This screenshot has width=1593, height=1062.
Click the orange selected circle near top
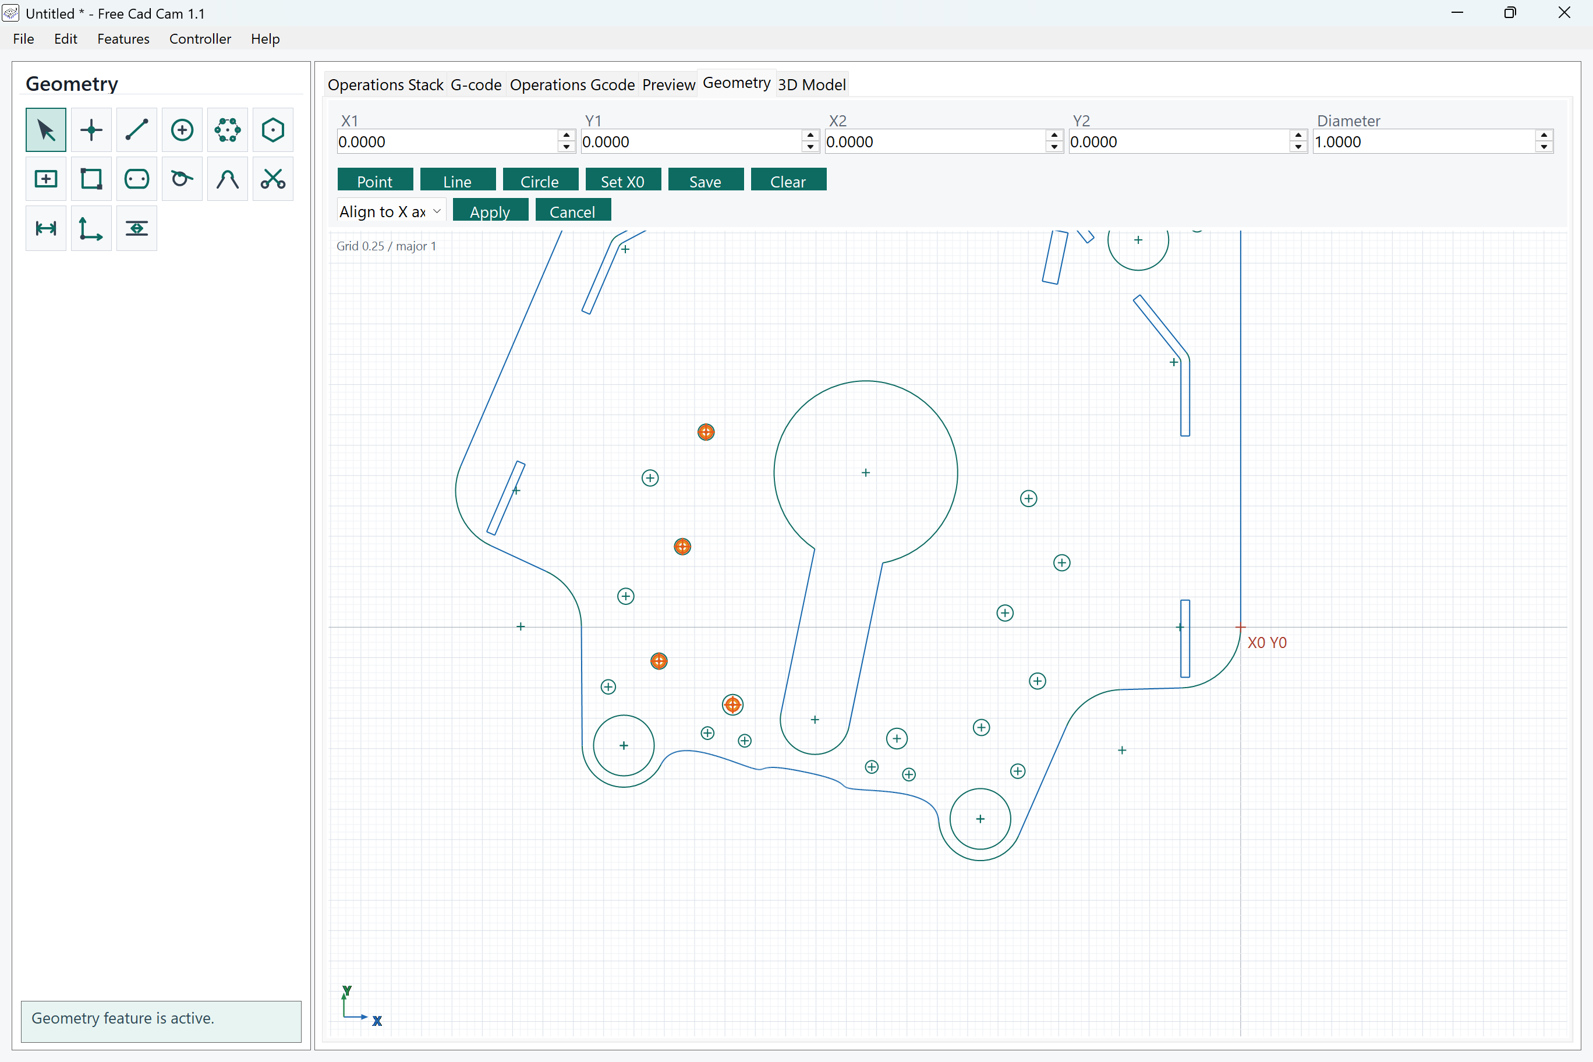706,432
